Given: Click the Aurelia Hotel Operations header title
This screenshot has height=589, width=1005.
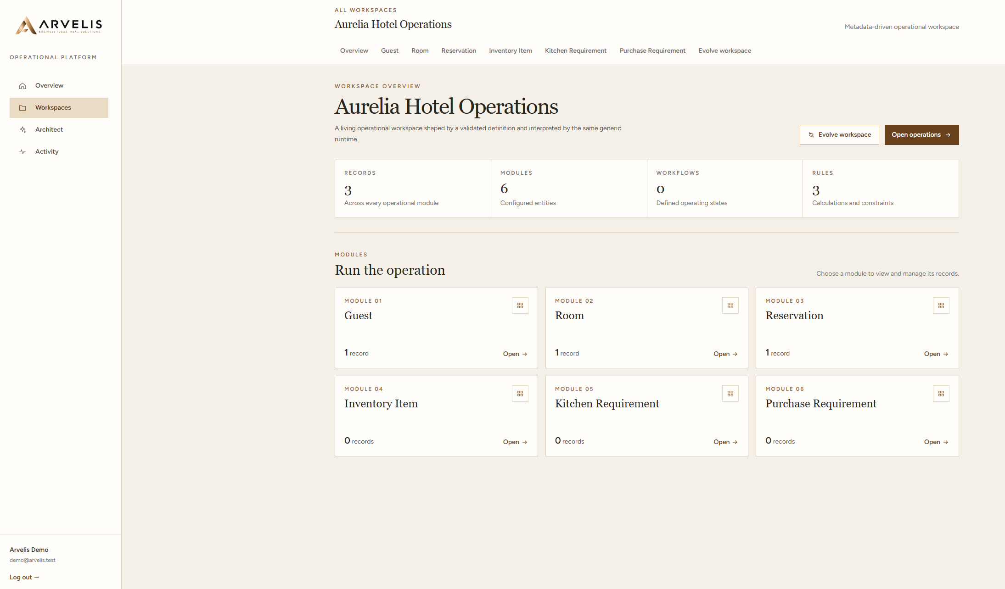Looking at the screenshot, I should point(393,24).
